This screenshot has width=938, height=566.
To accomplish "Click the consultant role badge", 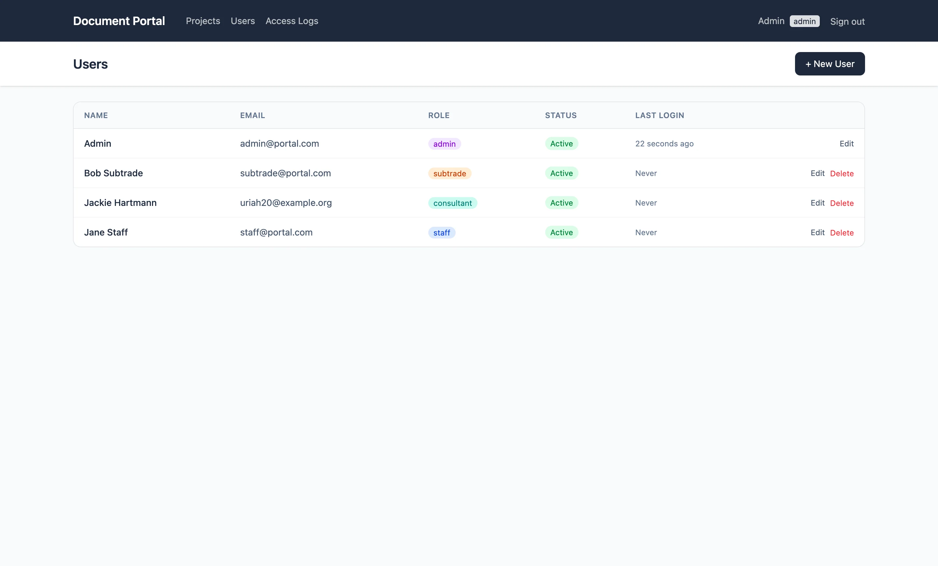I will coord(452,203).
